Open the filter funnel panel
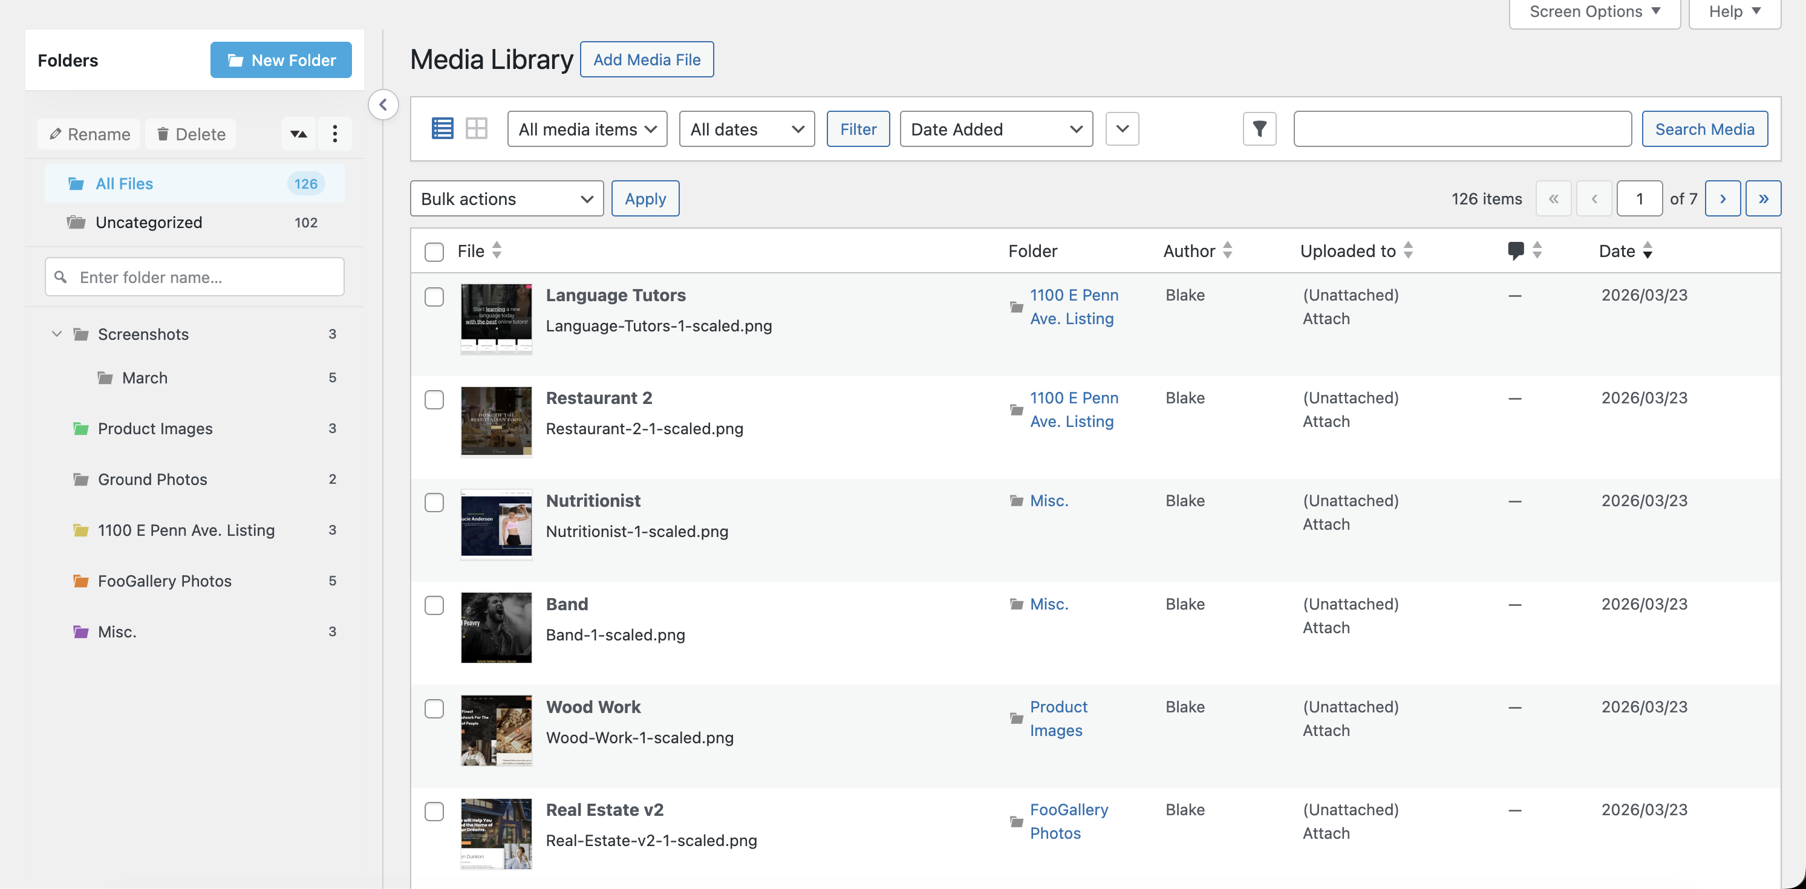 pyautogui.click(x=1259, y=128)
